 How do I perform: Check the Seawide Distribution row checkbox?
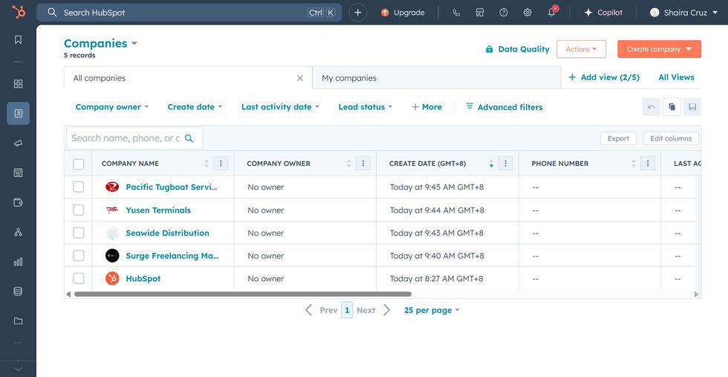click(79, 233)
